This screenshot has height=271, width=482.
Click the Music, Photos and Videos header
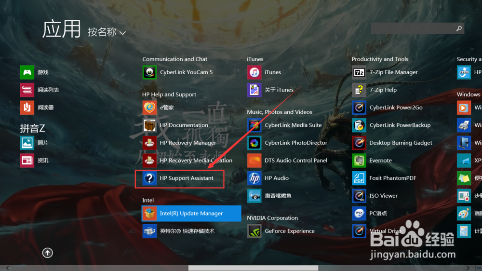point(280,112)
